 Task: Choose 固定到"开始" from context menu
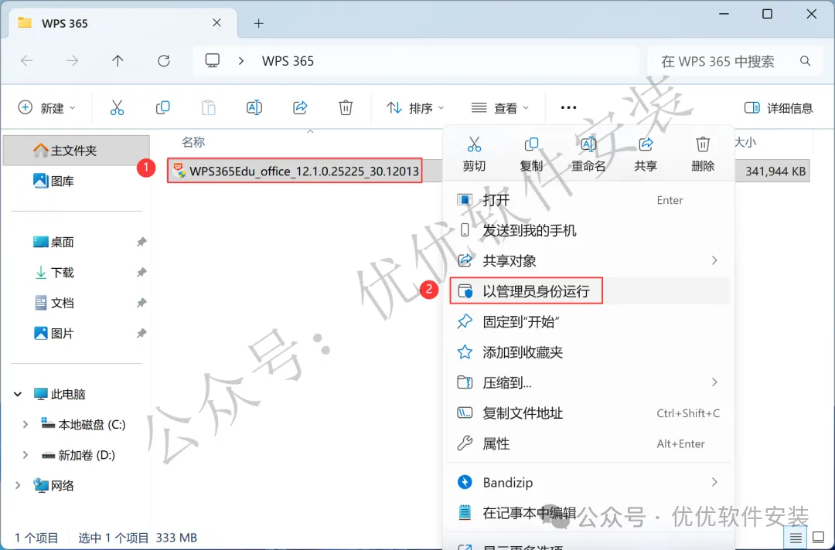click(588, 322)
